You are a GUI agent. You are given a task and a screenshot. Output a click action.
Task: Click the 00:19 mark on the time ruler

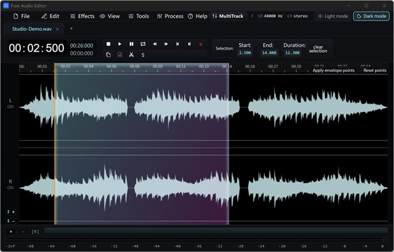296,66
